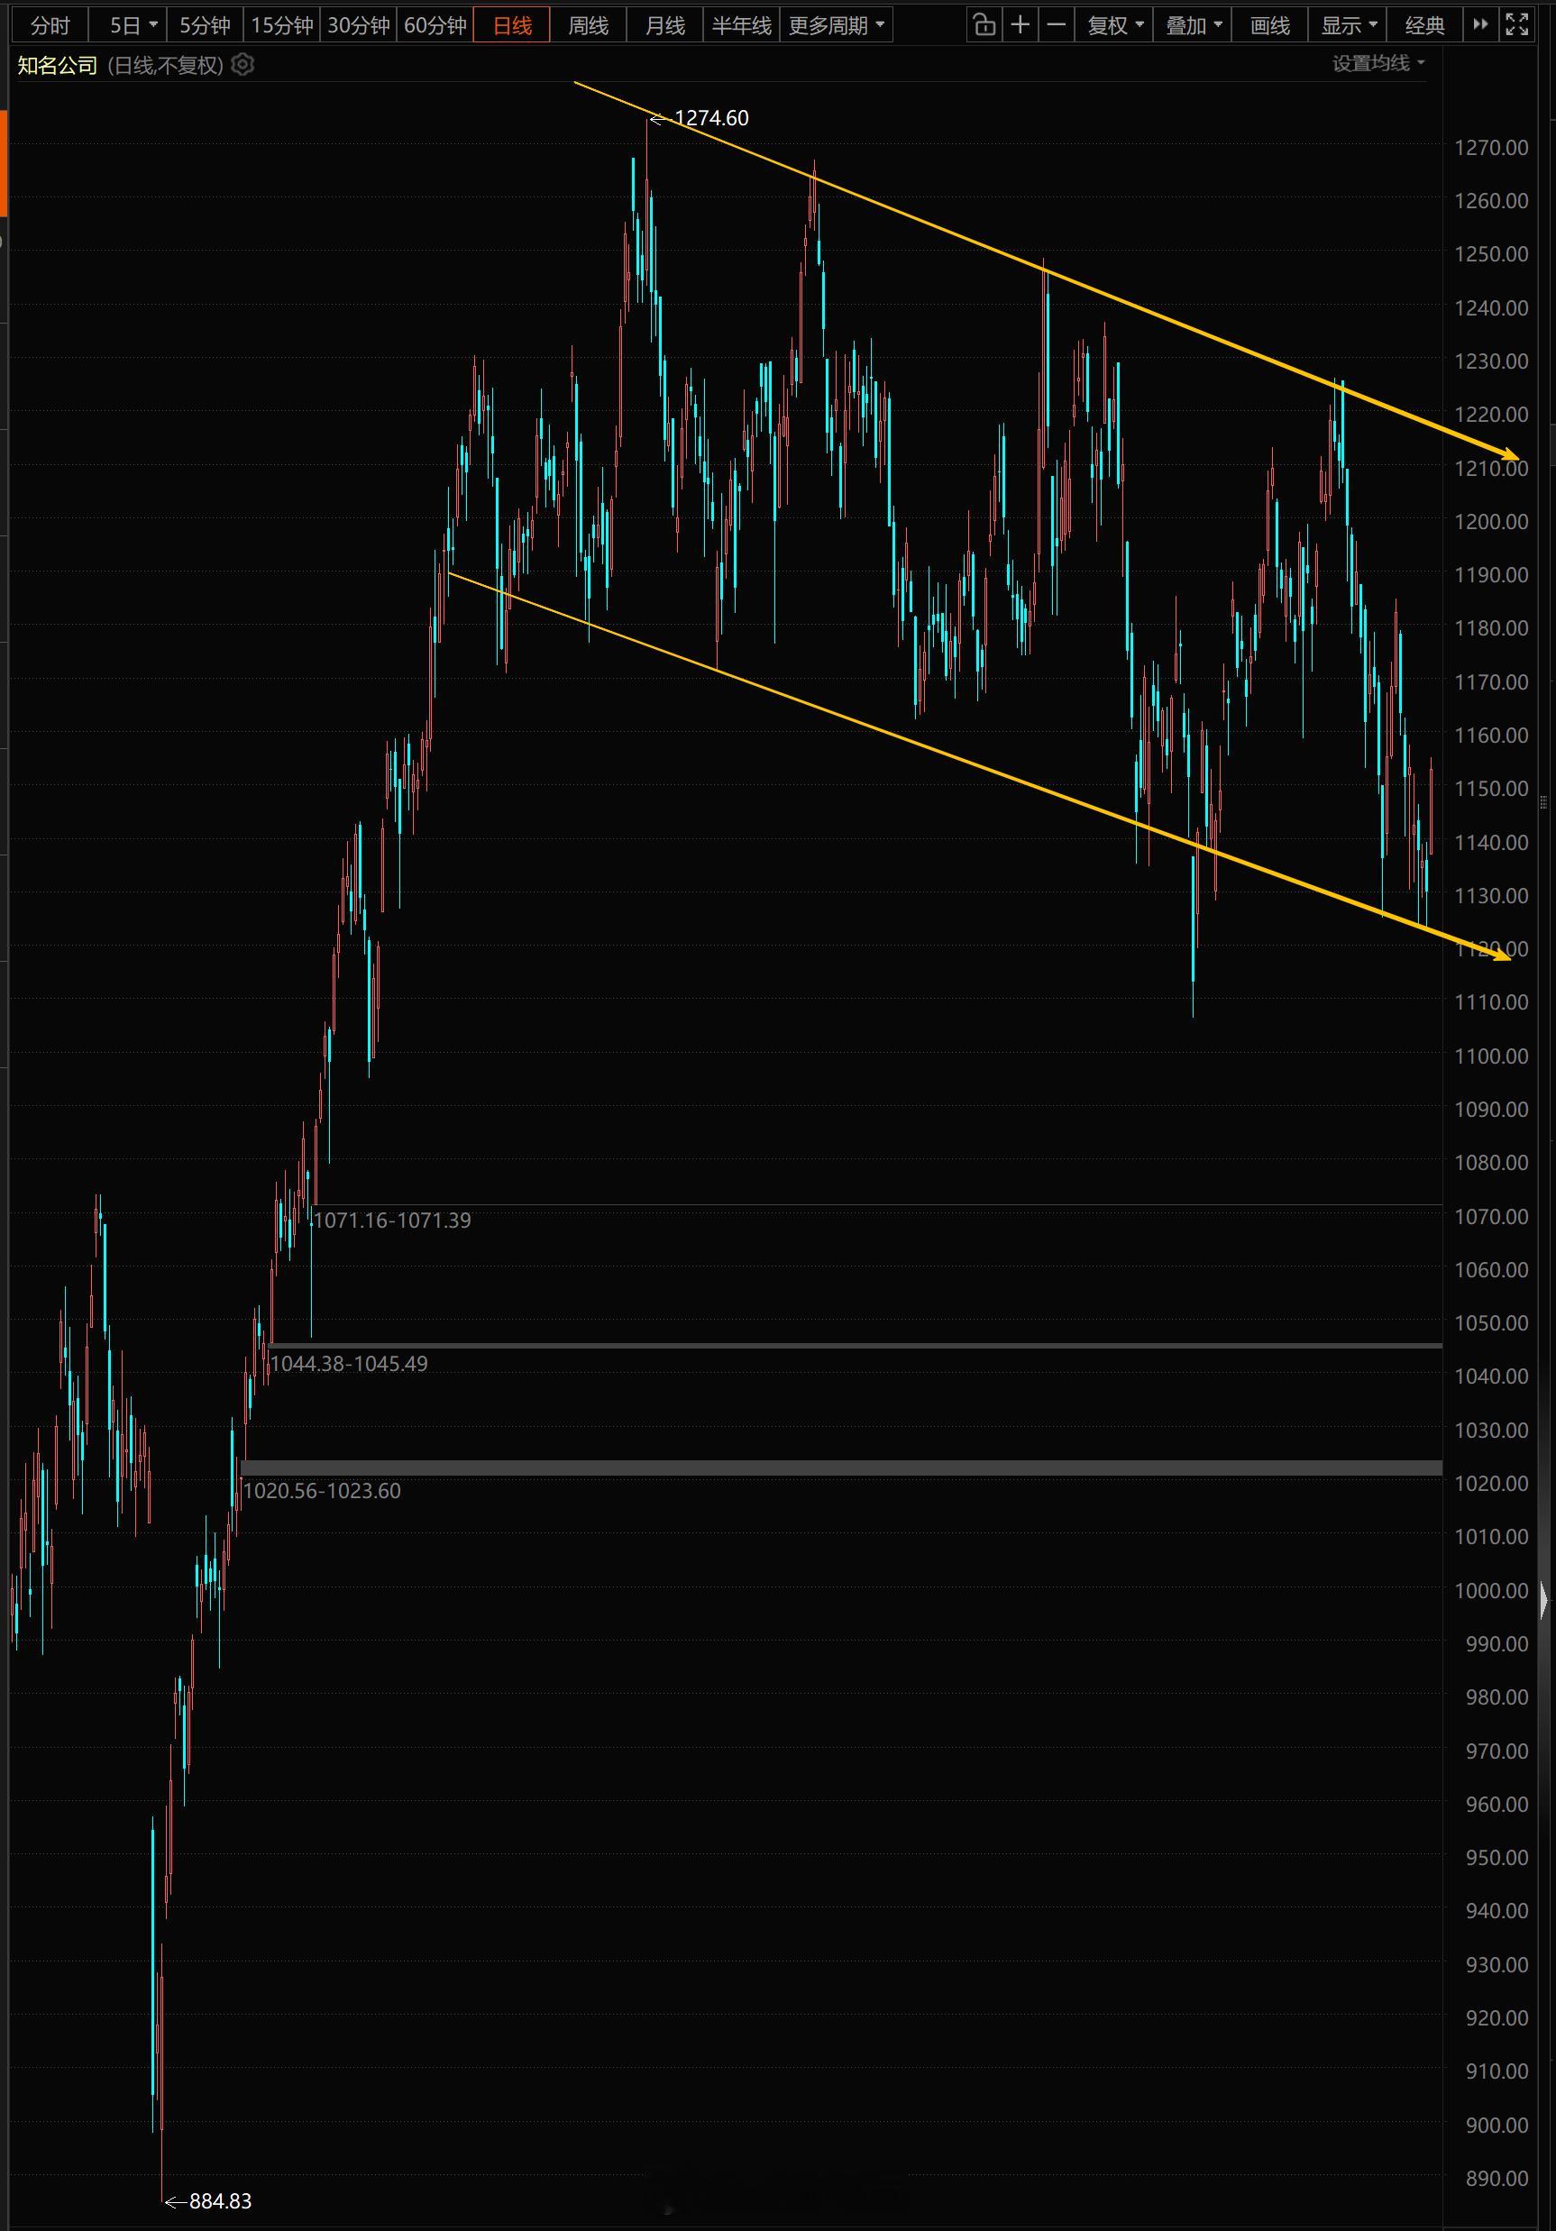The image size is (1556, 2231).
Task: Select the 日线 daily chart tab
Action: pos(512,25)
